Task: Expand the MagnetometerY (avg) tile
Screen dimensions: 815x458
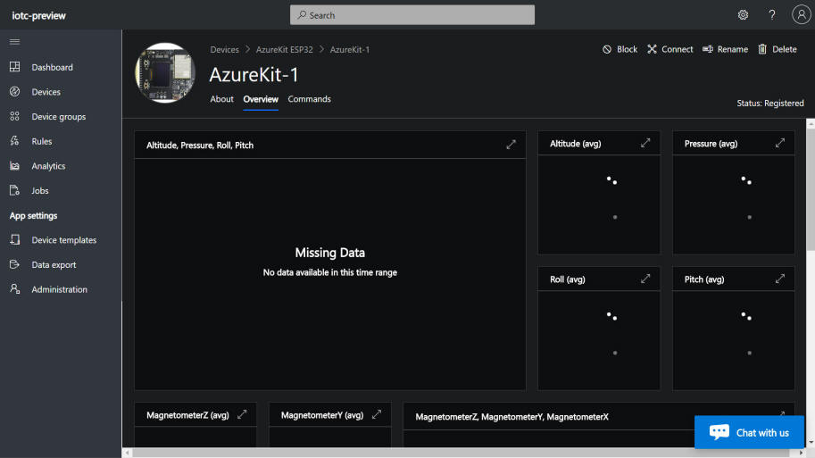Action: click(377, 414)
